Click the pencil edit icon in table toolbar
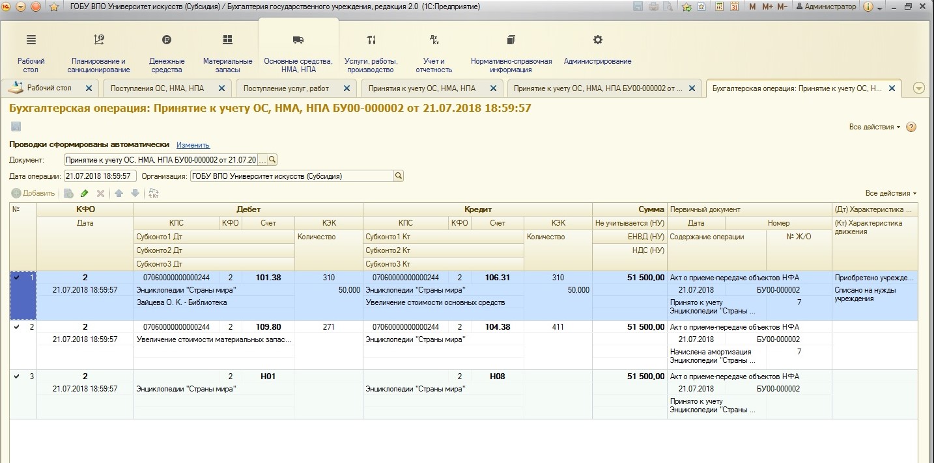 [84, 193]
